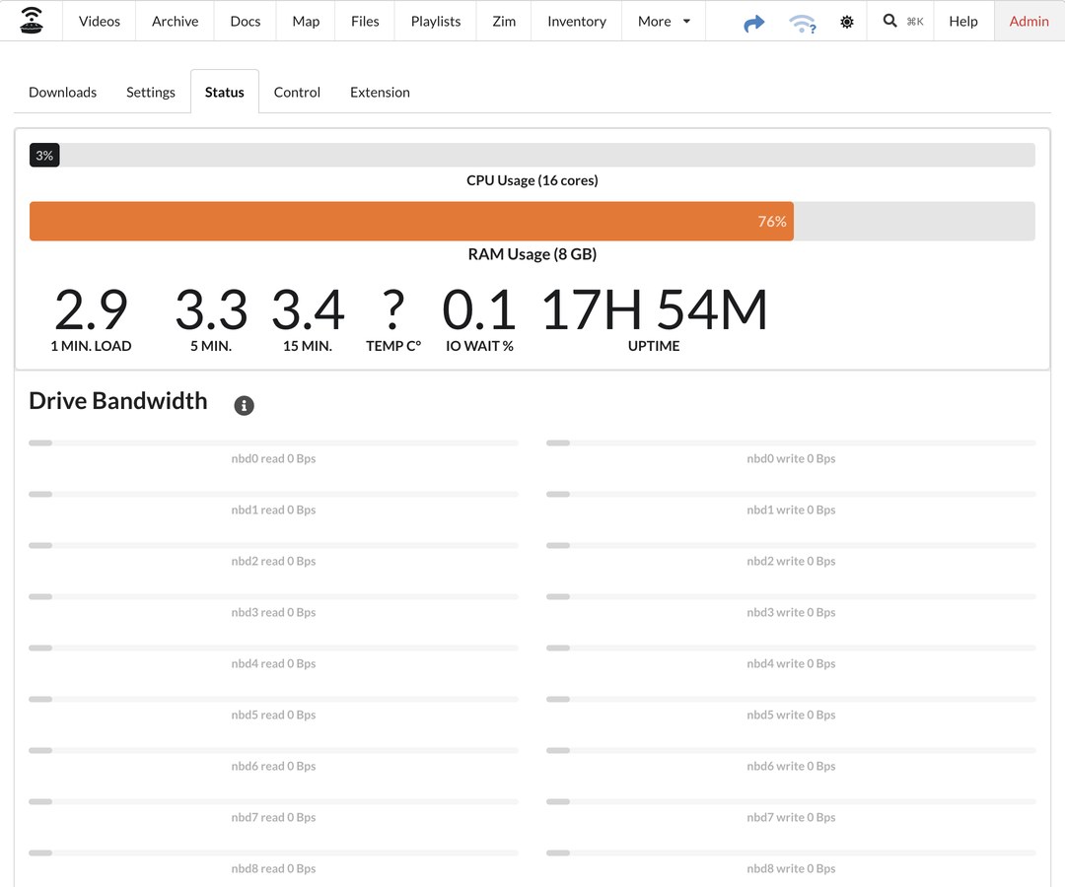Click the ⌘K search shortcut hint

pos(915,22)
